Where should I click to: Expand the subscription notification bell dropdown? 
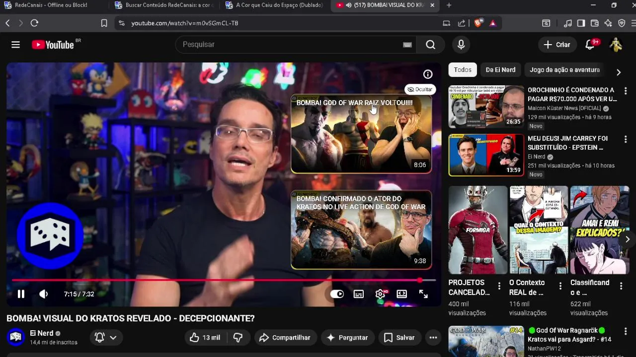click(106, 338)
